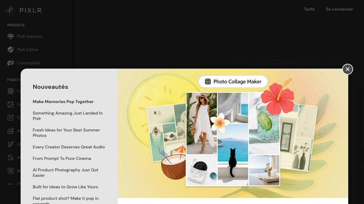Select the image generator icon with sparkle
Viewport: 364px width, 204px height.
(x=11, y=104)
